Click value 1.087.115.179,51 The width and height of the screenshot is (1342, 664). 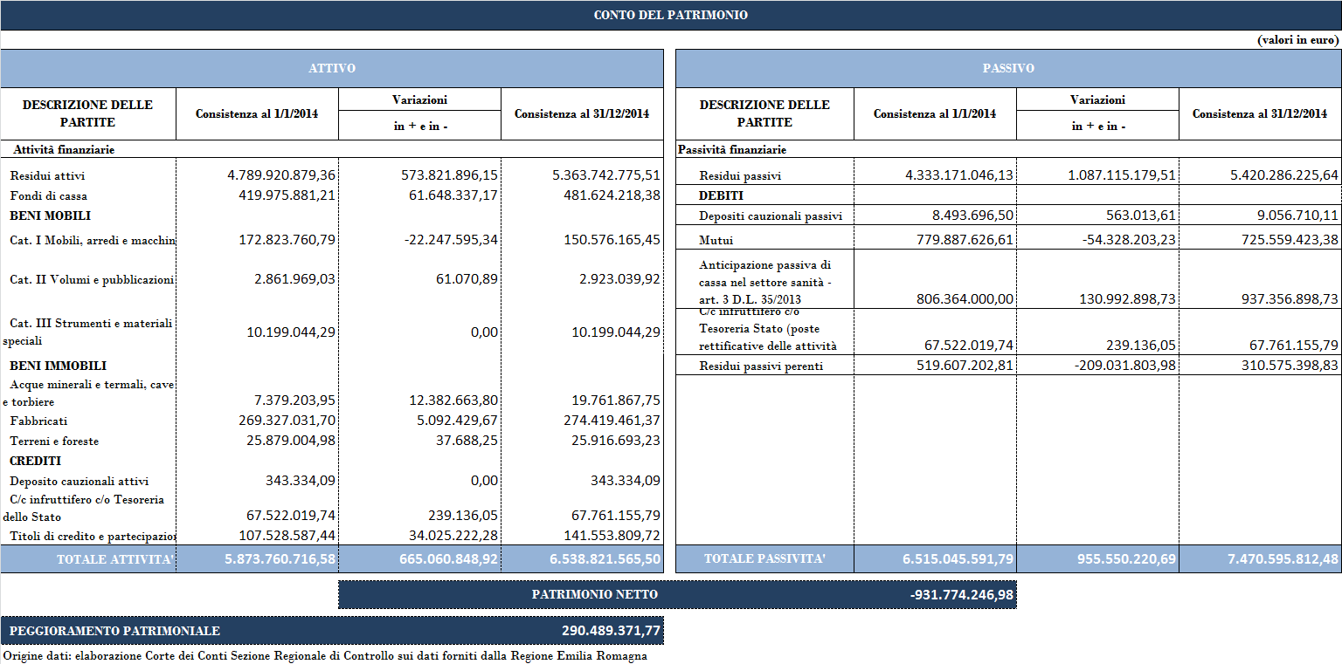(x=1122, y=175)
